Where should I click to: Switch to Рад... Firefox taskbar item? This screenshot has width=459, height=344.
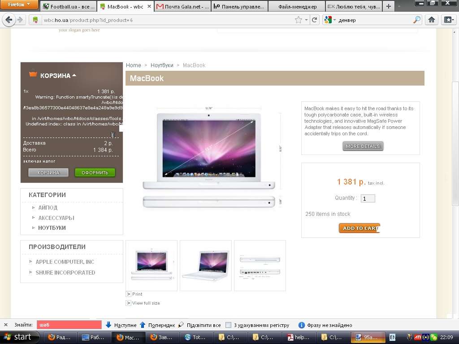61,337
